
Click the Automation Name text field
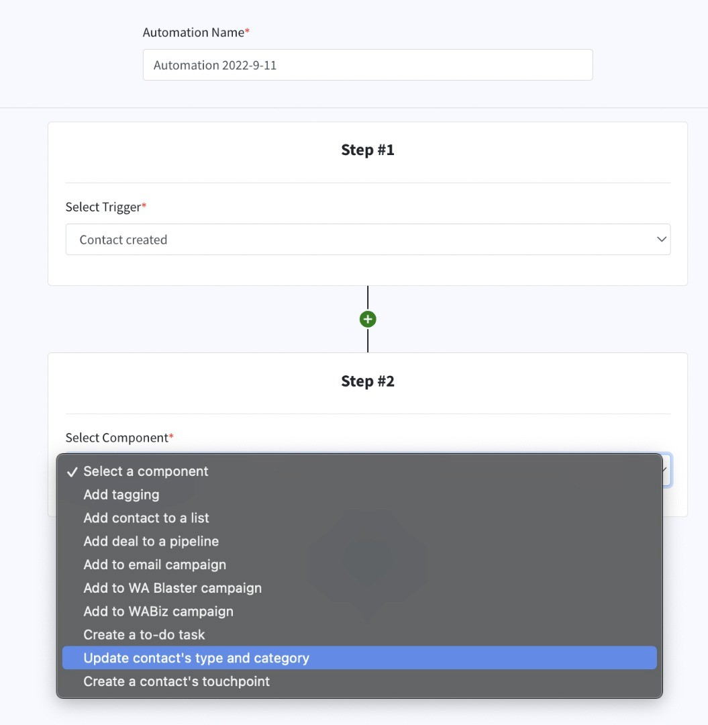coord(368,65)
